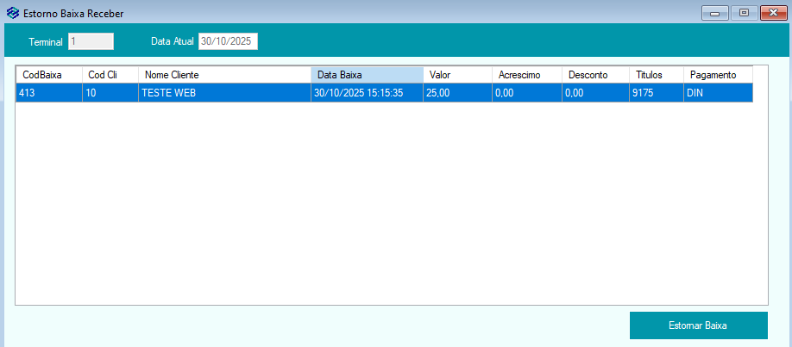Click the Acrescimo column header
The width and height of the screenshot is (792, 347).
[526, 75]
